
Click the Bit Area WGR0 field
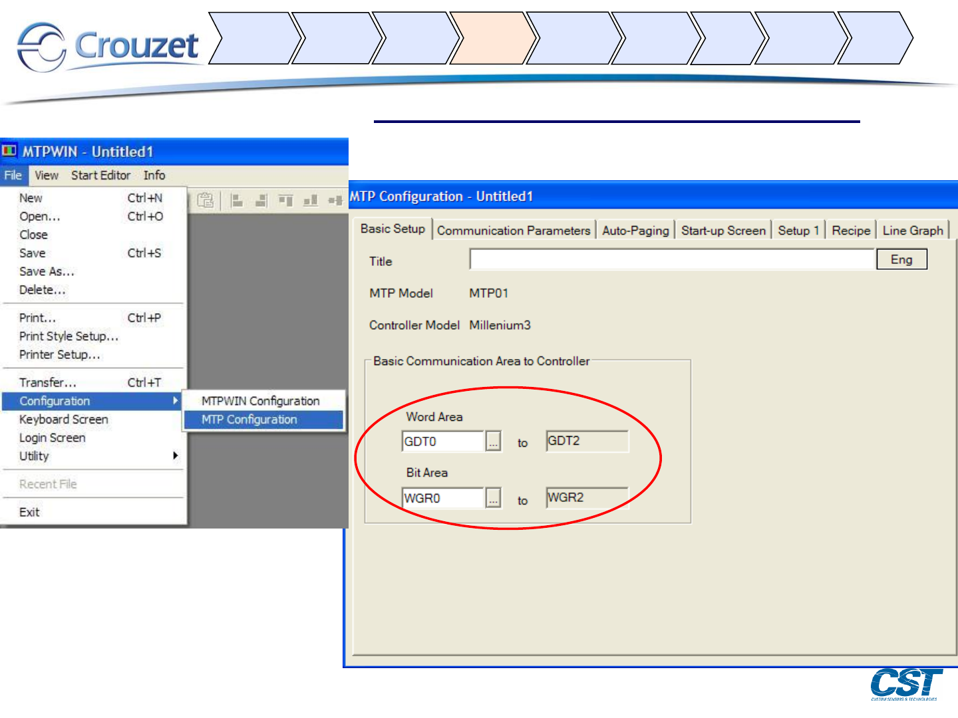(443, 498)
